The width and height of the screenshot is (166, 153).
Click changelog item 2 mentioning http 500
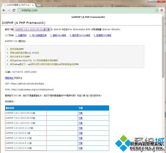click(25, 53)
